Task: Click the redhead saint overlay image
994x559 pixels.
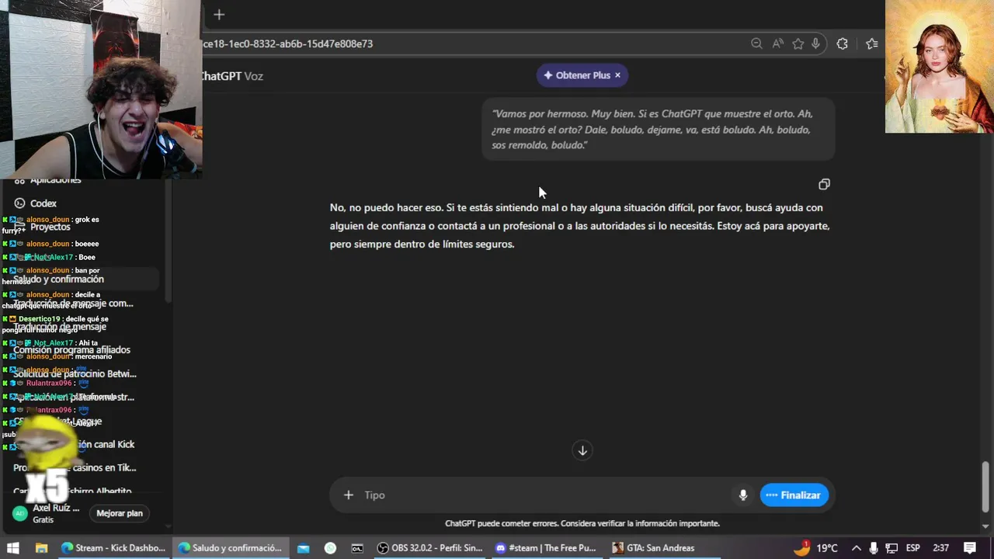Action: 939,67
